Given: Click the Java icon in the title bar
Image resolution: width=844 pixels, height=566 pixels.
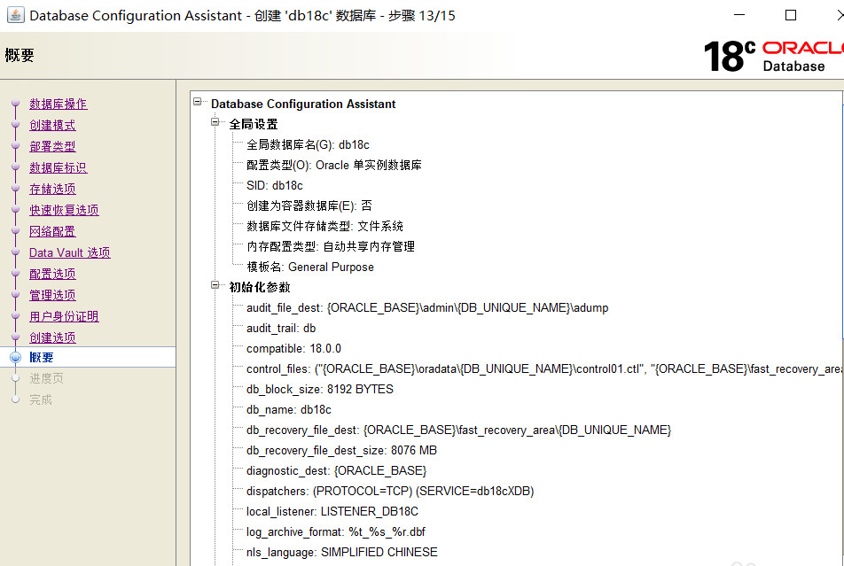Looking at the screenshot, I should pos(15,16).
